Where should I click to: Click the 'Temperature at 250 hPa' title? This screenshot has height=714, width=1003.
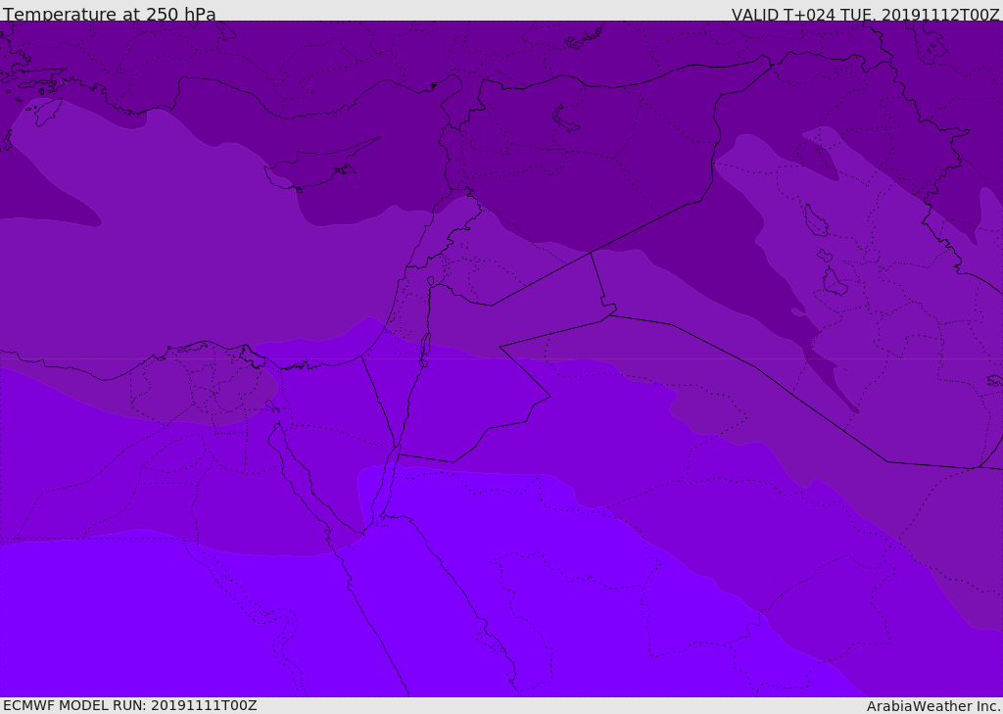(x=109, y=15)
